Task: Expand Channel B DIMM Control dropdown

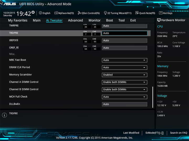Action: tap(124, 90)
